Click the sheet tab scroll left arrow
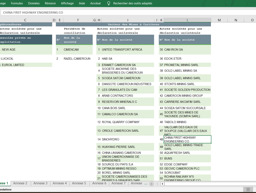This screenshot has width=256, height=193. click(162, 184)
